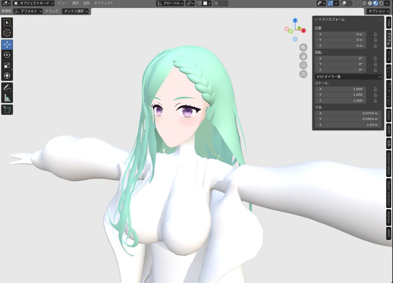Activate the 3D Cursor tool
Screen dimensions: 393x283
tap(8, 32)
